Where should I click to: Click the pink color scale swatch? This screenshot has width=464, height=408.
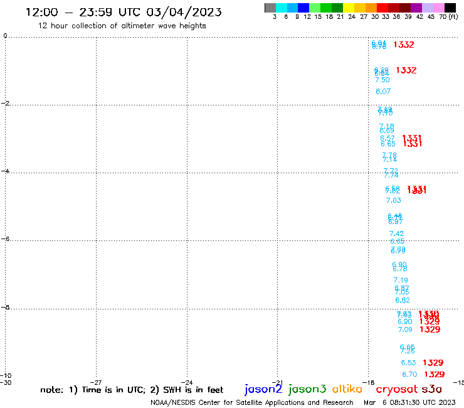point(439,8)
